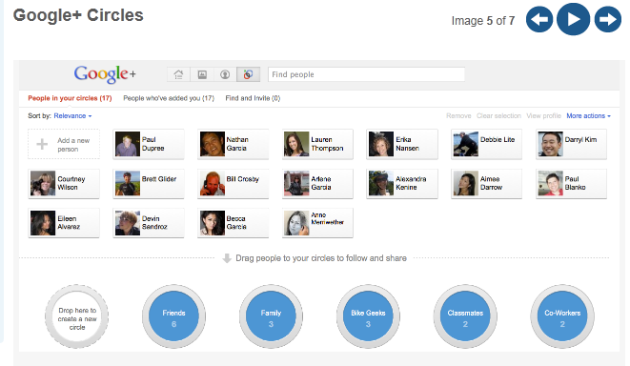Select Nathan Garcia's photo thumbnail
Screen dimensions: 630x366
tap(213, 144)
